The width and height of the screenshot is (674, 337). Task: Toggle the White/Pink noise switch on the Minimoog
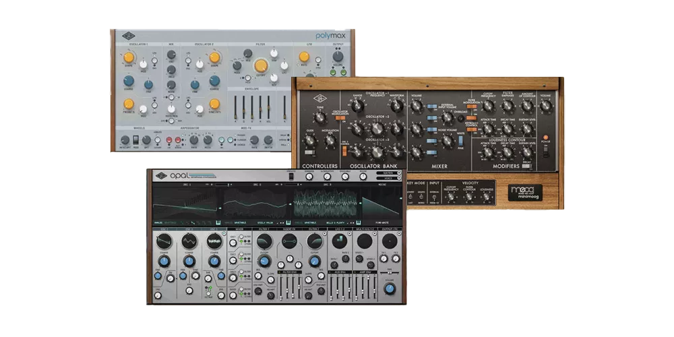pos(461,140)
